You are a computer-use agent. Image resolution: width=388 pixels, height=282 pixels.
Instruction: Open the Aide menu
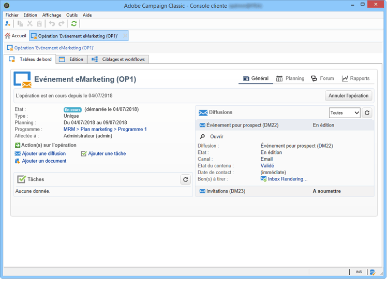(x=87, y=15)
